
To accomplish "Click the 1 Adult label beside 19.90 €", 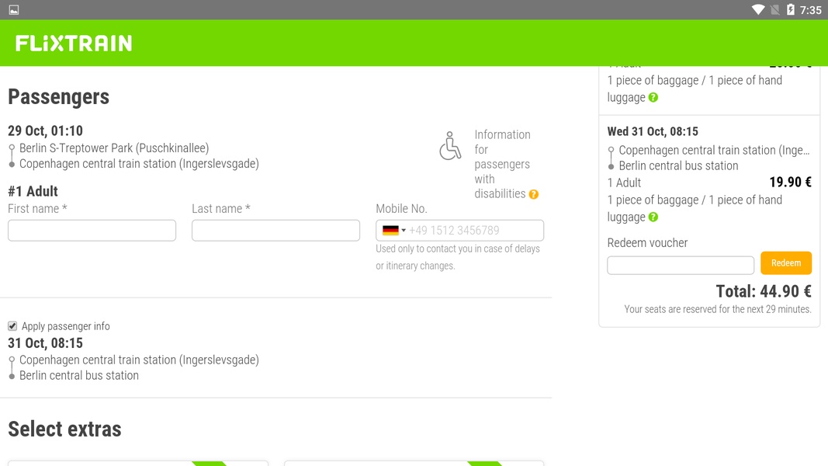I will point(624,183).
